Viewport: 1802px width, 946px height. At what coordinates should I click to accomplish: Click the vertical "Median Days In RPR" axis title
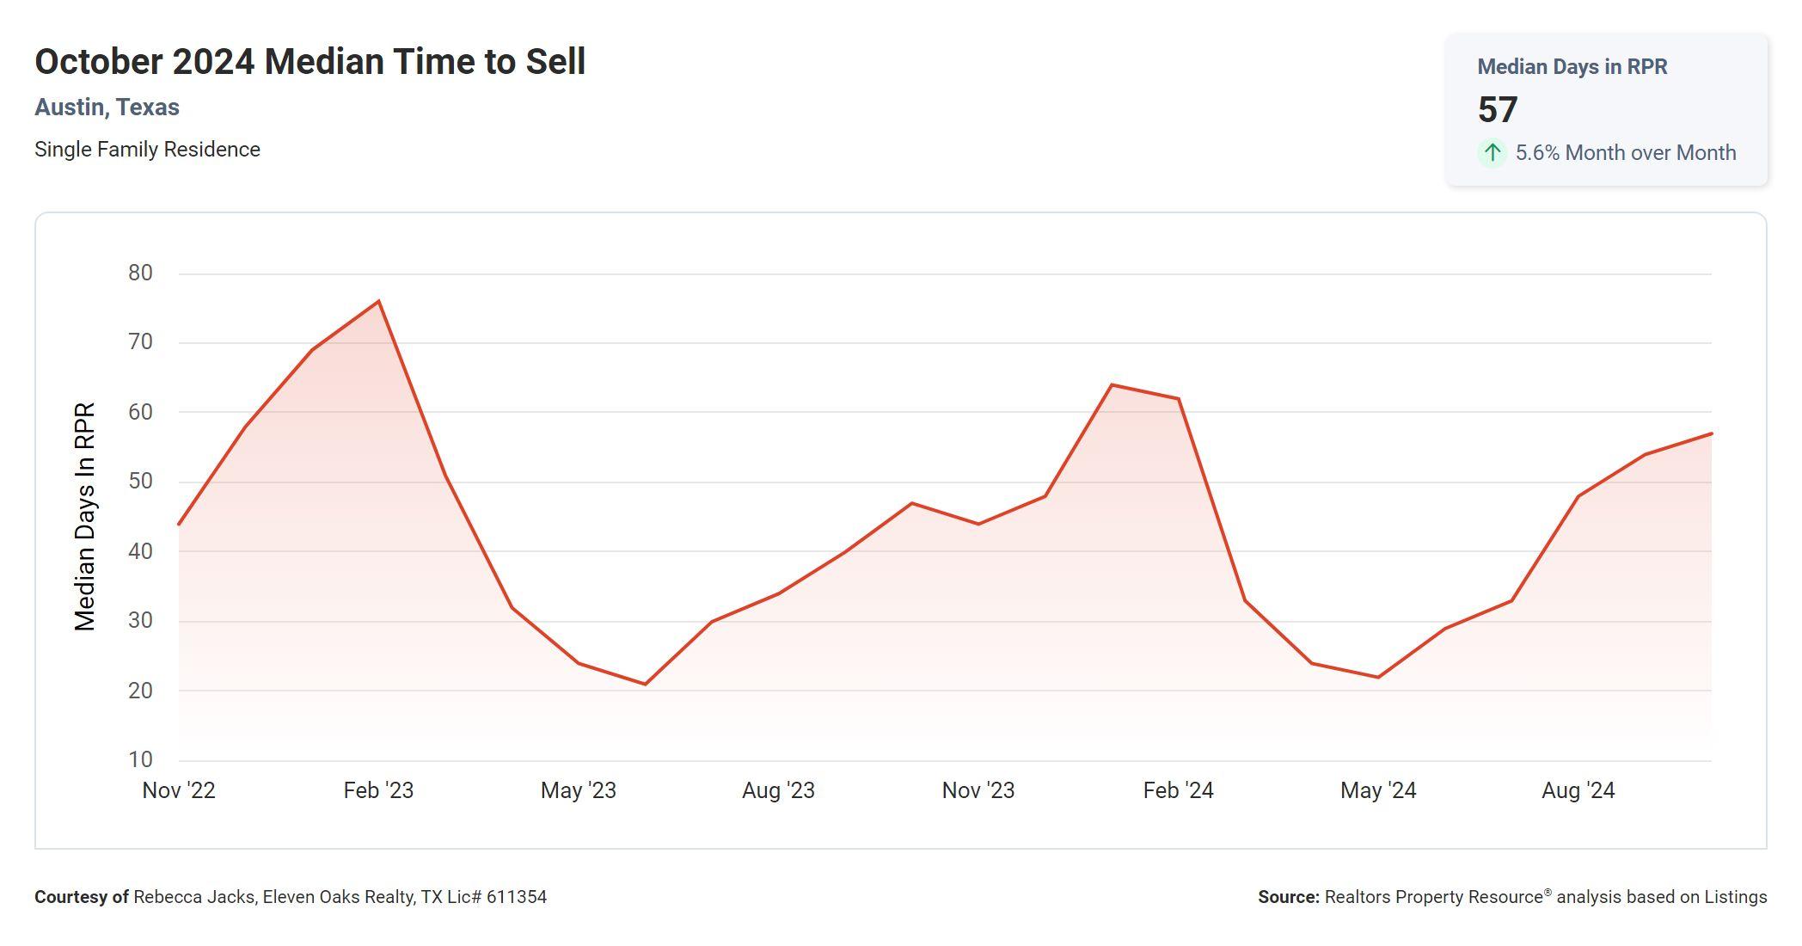84,516
